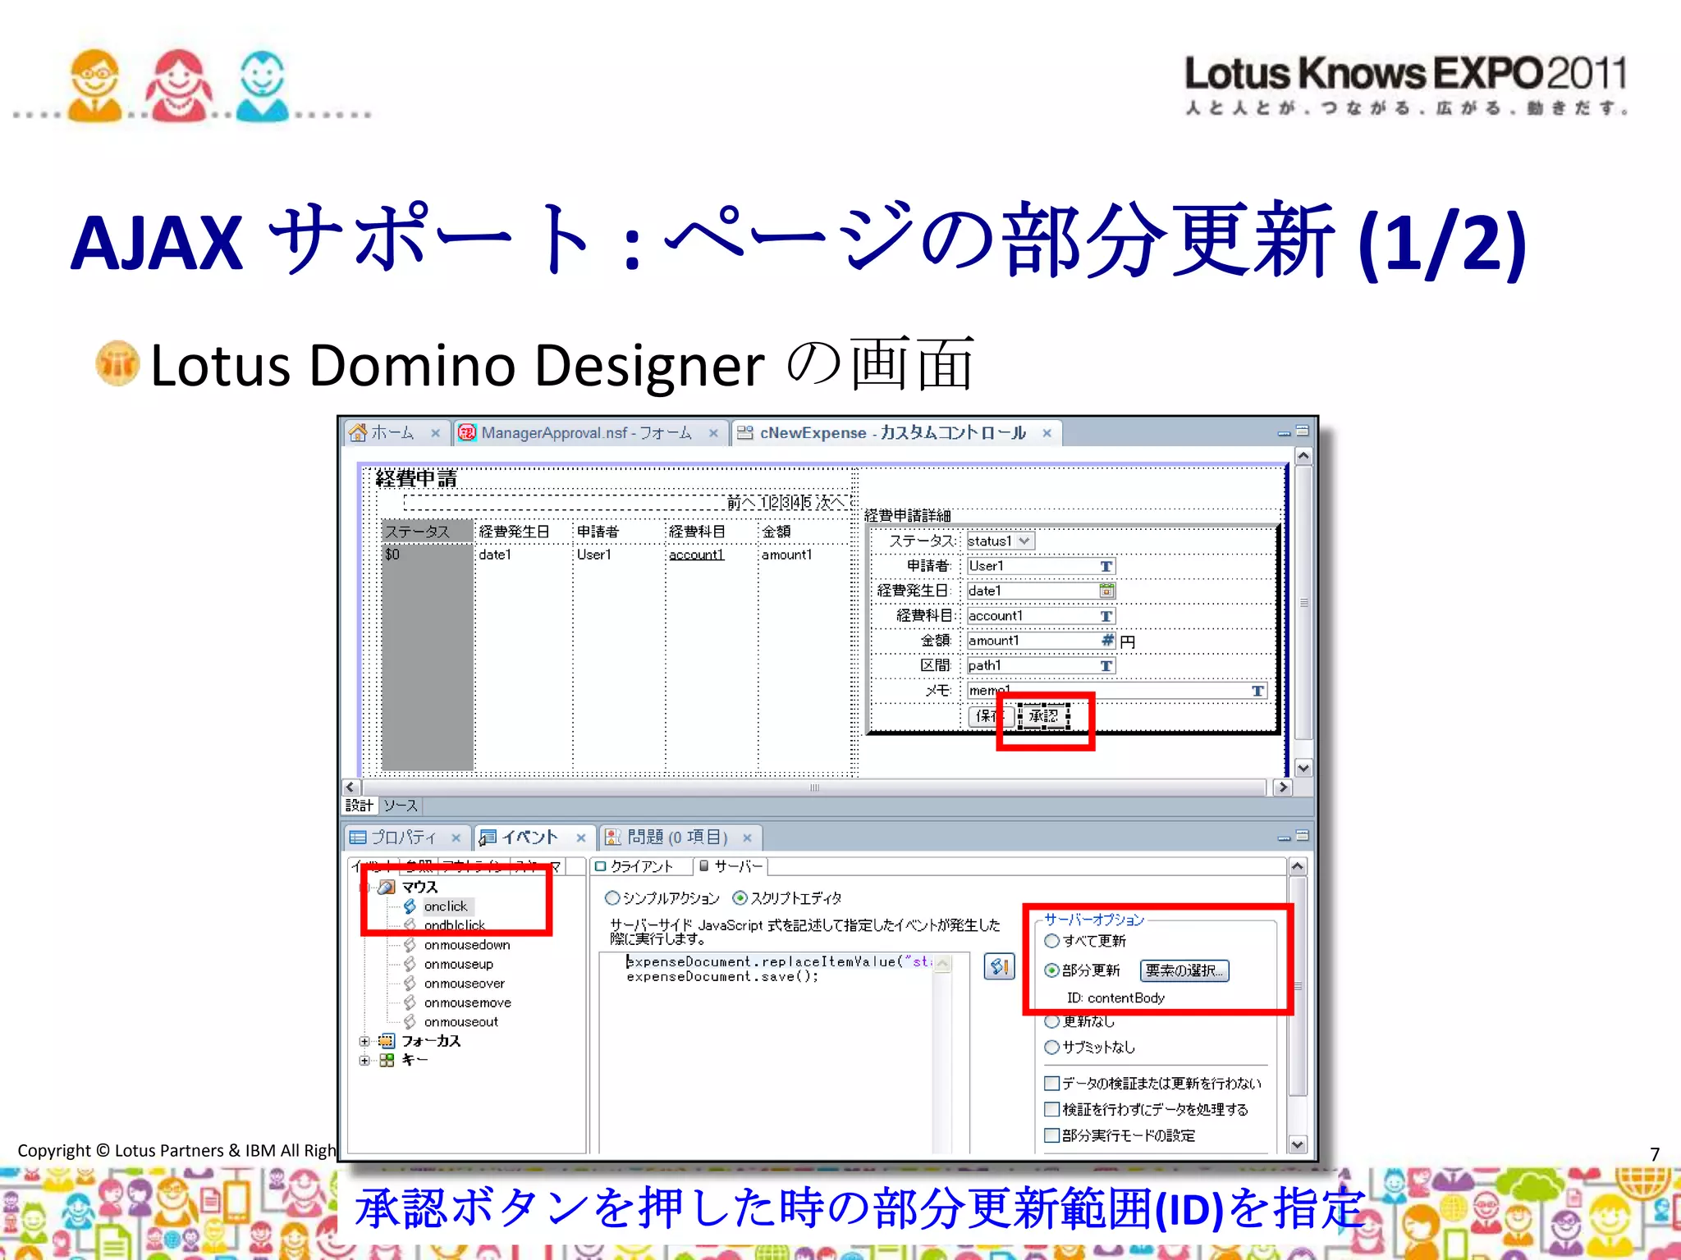This screenshot has width=1681, height=1260.
Task: Check 部分実行モードの設定 checkbox
Action: click(1051, 1136)
